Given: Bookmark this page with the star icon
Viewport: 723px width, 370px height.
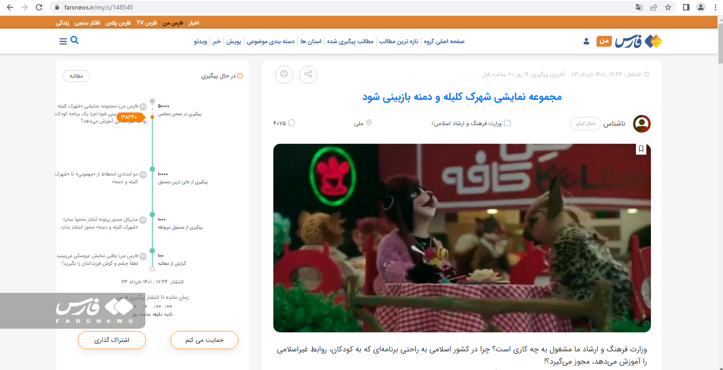Looking at the screenshot, I should point(668,7).
